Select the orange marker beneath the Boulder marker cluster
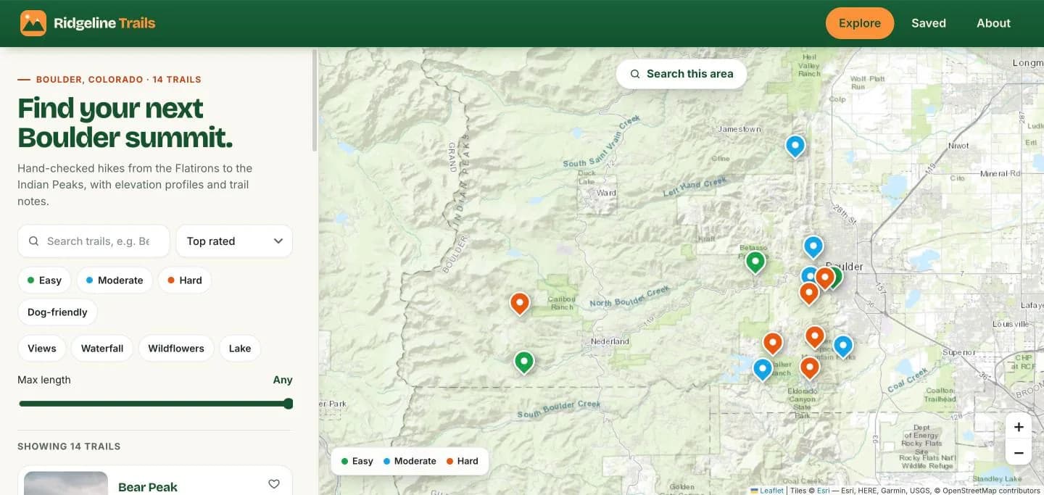Screen dimensions: 1044x495 point(809,293)
